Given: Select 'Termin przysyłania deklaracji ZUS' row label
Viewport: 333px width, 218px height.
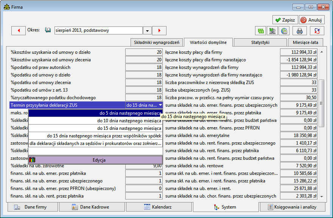Looking at the screenshot, I should point(44,105).
